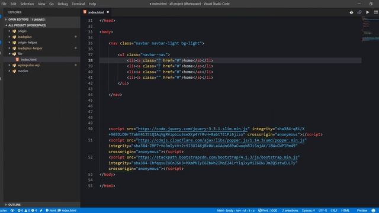
Task: Click line number 44 in gutter
Action: point(90,95)
